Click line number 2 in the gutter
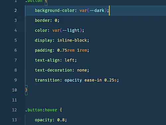The image size is (166, 125). coord(16,11)
